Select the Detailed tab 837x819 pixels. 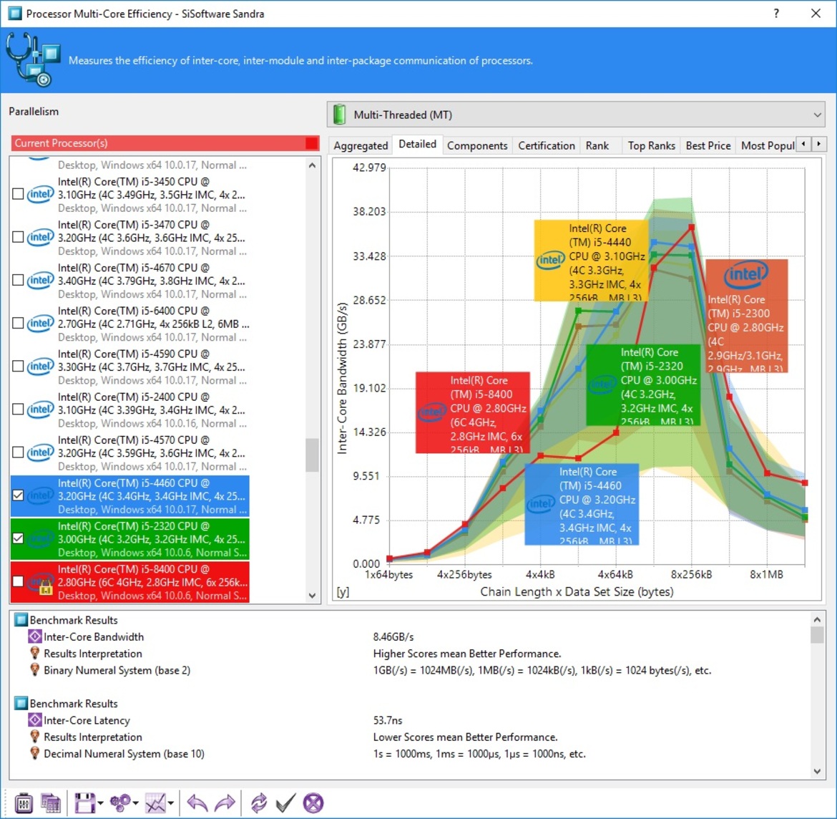[x=418, y=144]
